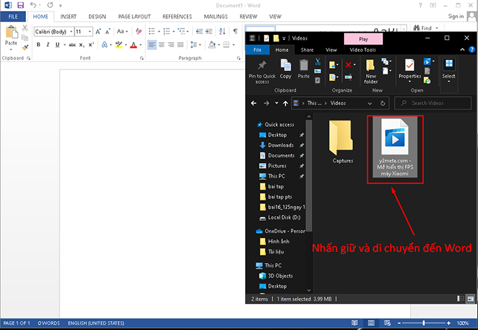Open the INSERT tab in Word
Image resolution: width=478 pixels, height=330 pixels.
68,16
